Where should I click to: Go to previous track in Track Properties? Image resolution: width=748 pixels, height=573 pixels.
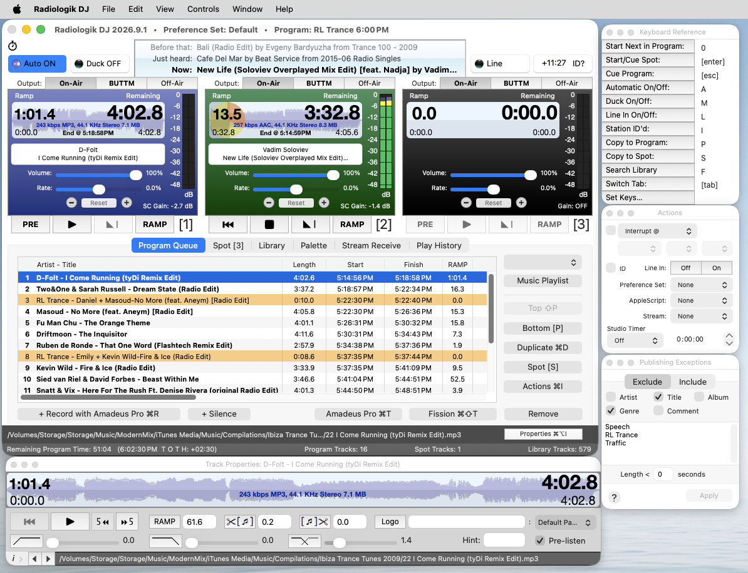coord(34,559)
